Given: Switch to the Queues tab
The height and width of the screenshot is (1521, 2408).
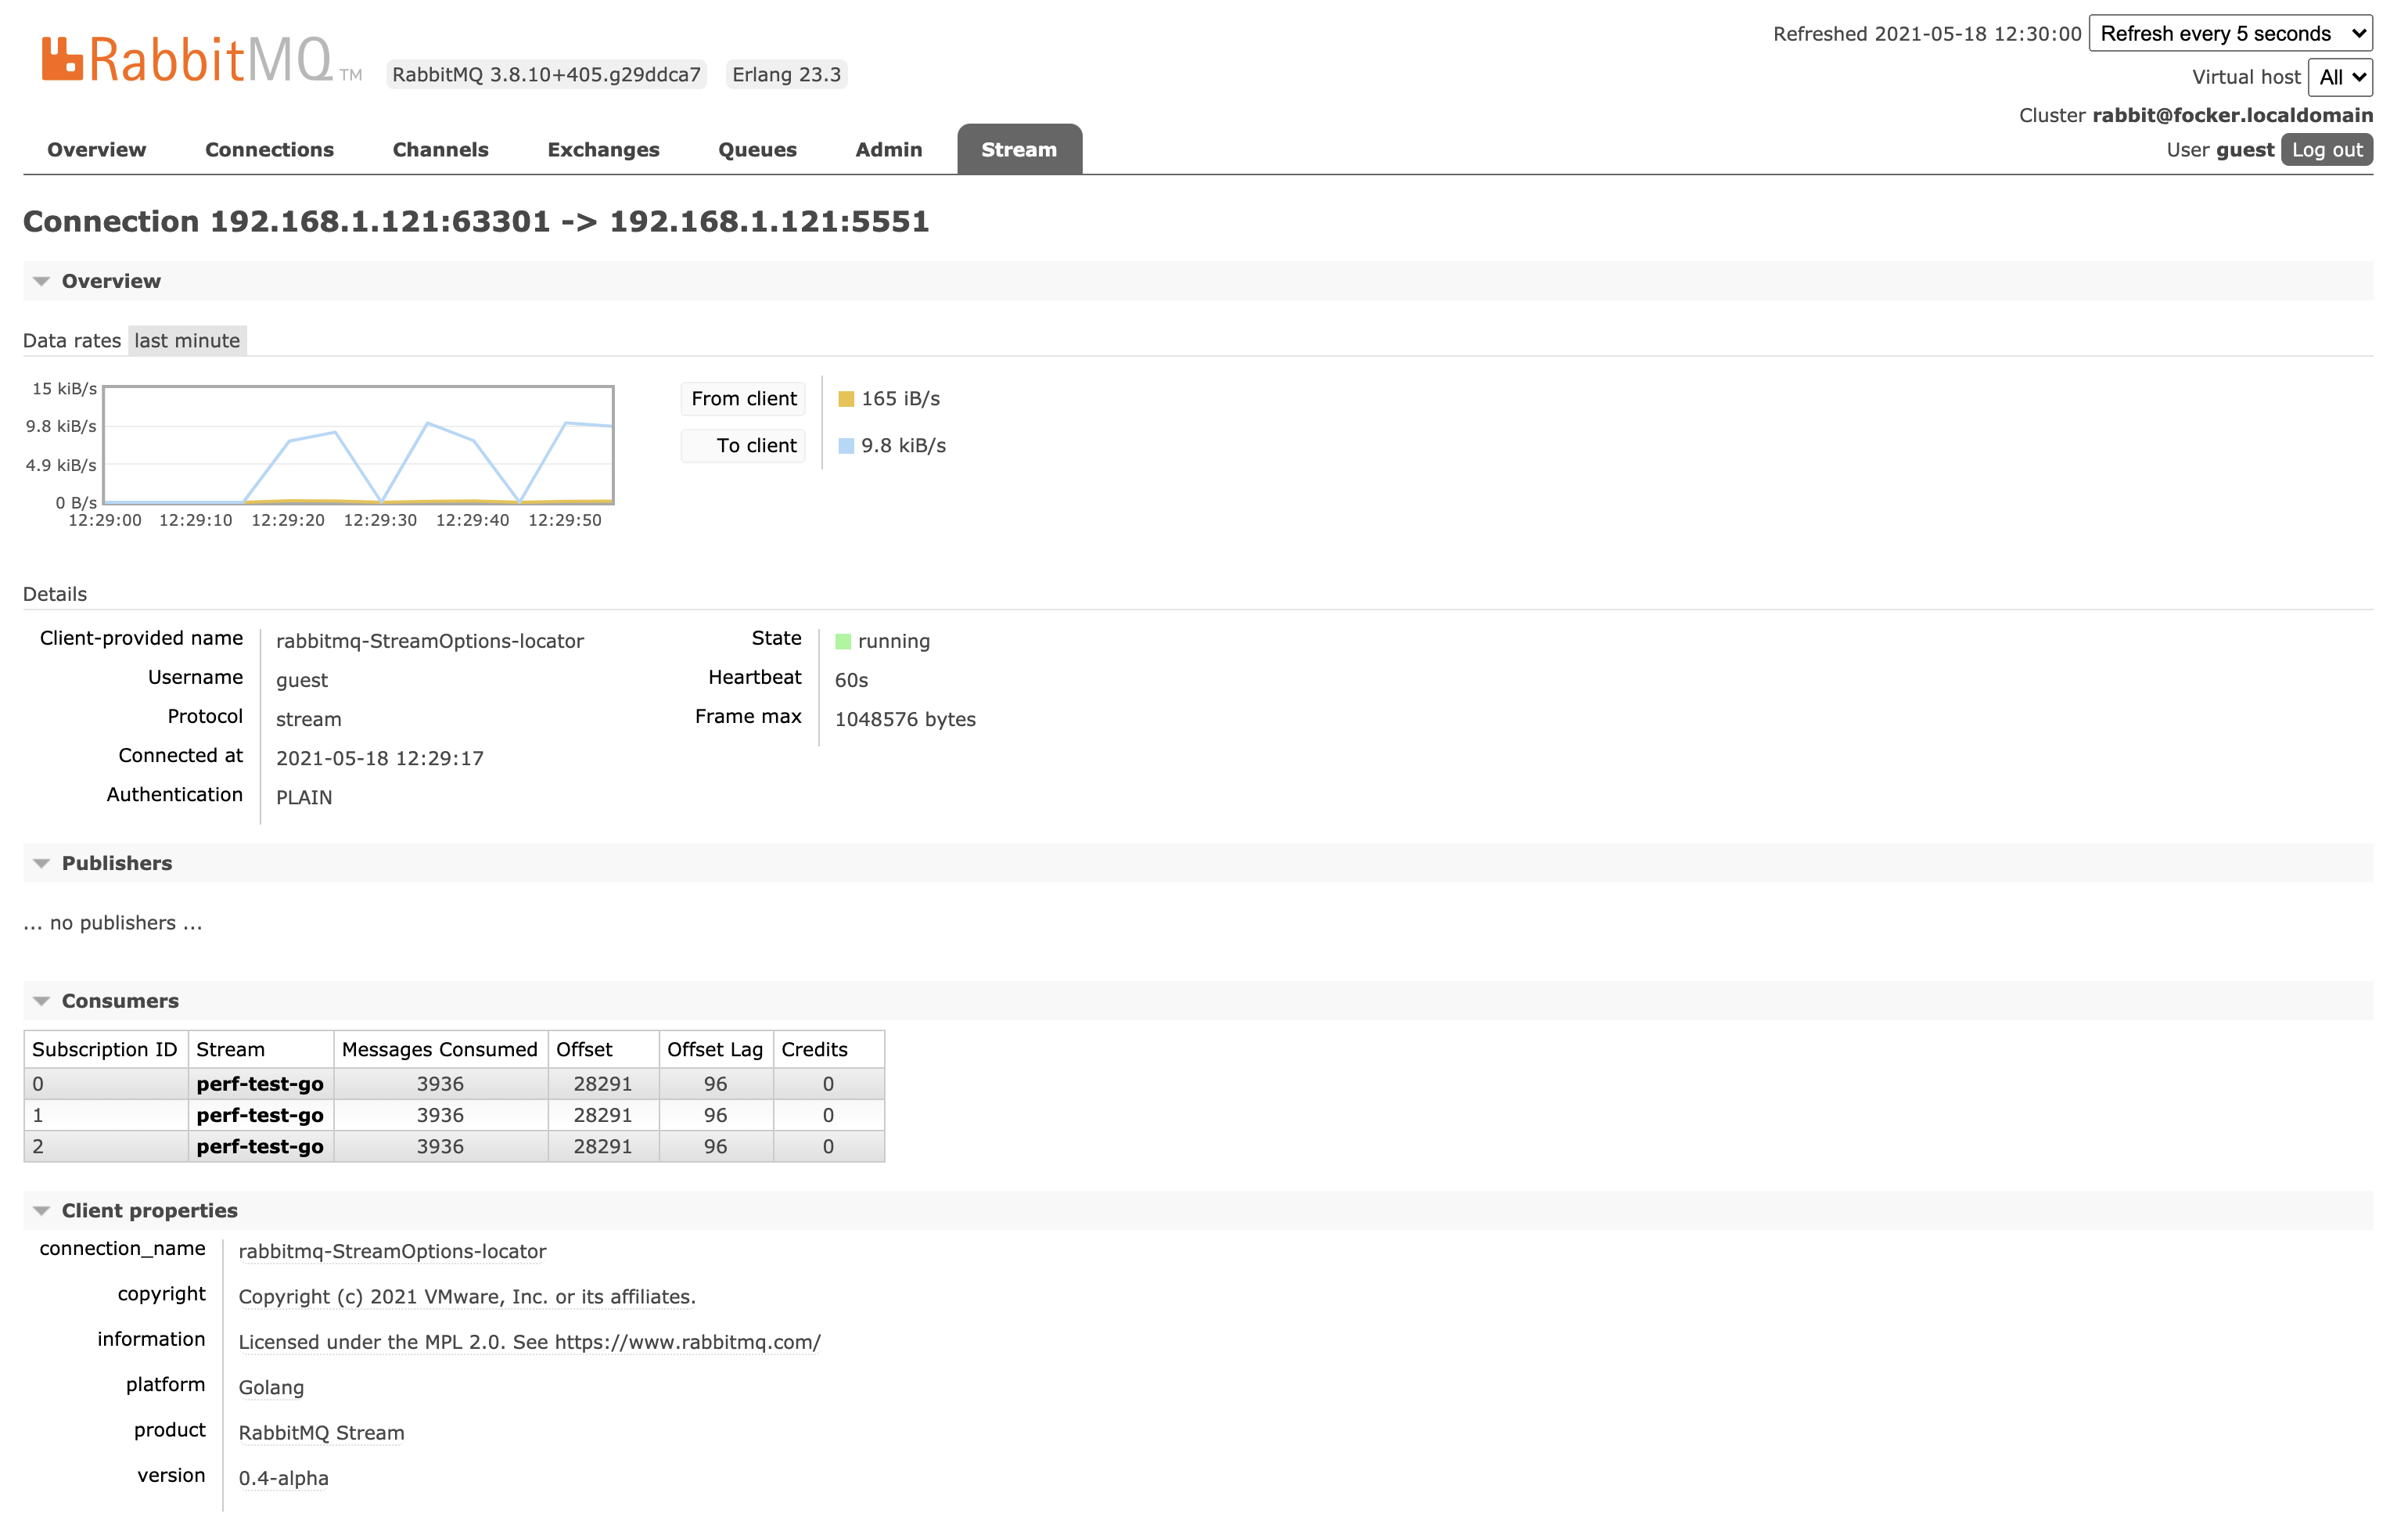Looking at the screenshot, I should click(757, 150).
